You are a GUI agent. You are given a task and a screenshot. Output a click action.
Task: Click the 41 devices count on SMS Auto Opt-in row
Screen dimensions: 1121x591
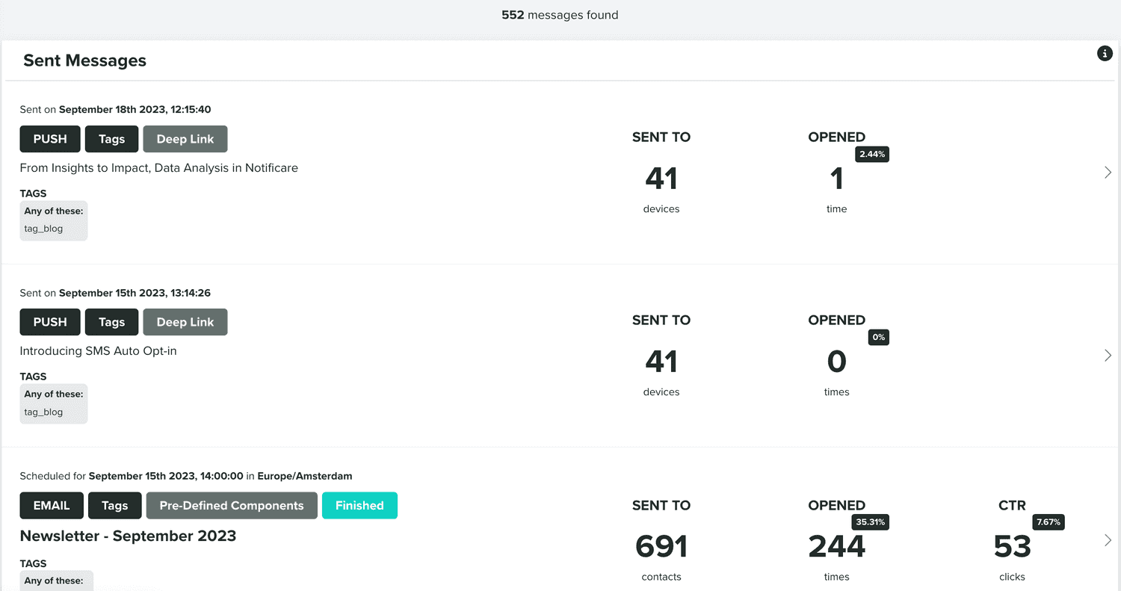661,362
